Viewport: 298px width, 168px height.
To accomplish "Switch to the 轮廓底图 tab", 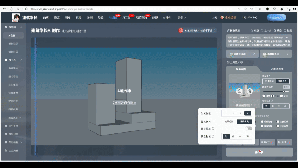I will click(x=241, y=69).
